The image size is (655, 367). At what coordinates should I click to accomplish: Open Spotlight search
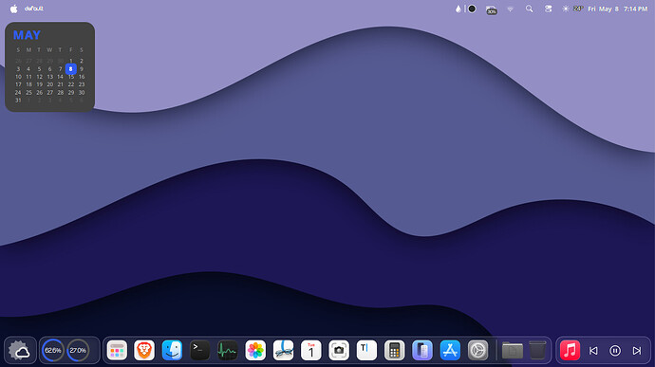(x=530, y=9)
